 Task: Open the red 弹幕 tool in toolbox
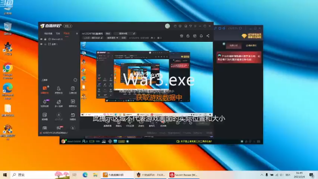[45, 90]
